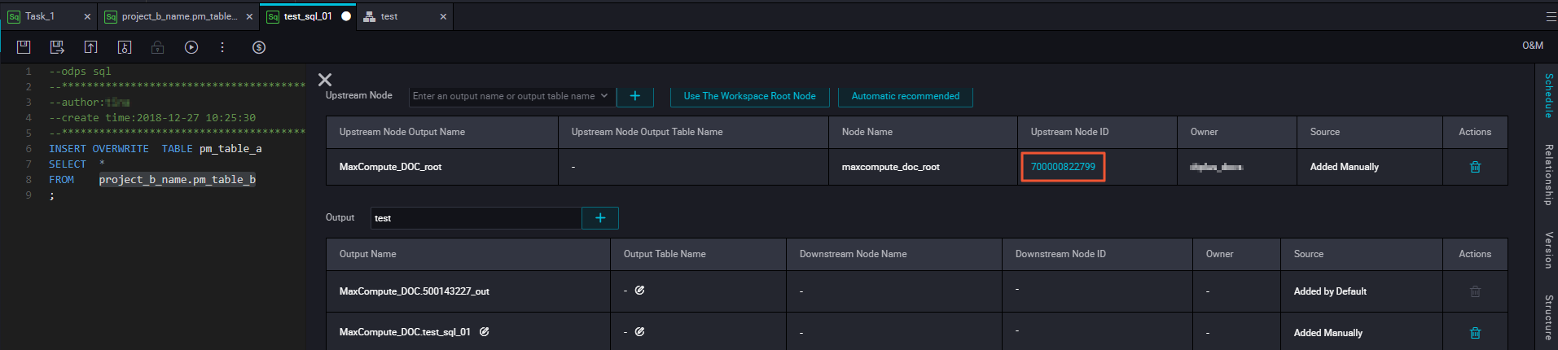Open the Structure side panel tab
1558x350 pixels.
tap(1548, 317)
